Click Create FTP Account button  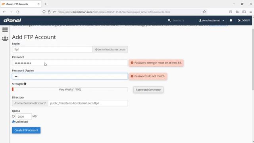(x=26, y=130)
